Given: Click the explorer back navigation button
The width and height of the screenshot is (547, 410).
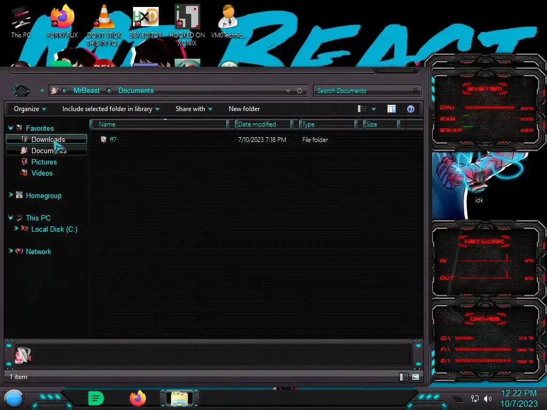Looking at the screenshot, I should 21,91.
